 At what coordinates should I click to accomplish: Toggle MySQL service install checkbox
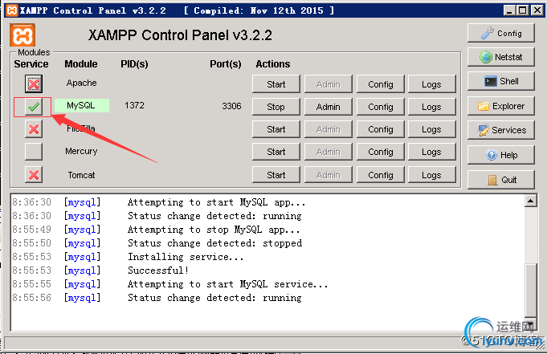34,107
